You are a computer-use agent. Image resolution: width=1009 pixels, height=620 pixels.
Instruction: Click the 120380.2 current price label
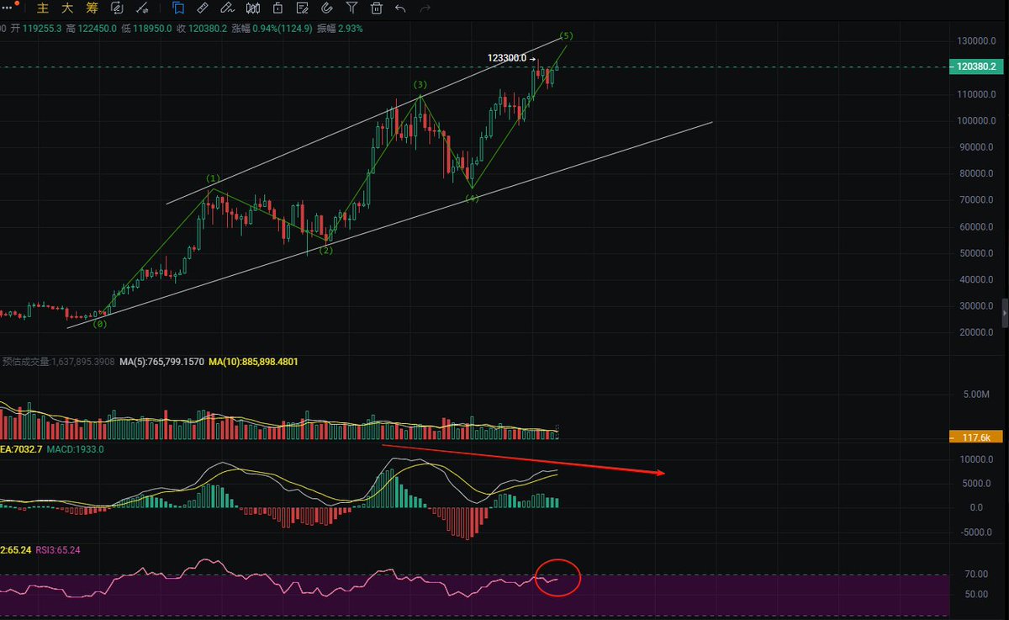(975, 67)
